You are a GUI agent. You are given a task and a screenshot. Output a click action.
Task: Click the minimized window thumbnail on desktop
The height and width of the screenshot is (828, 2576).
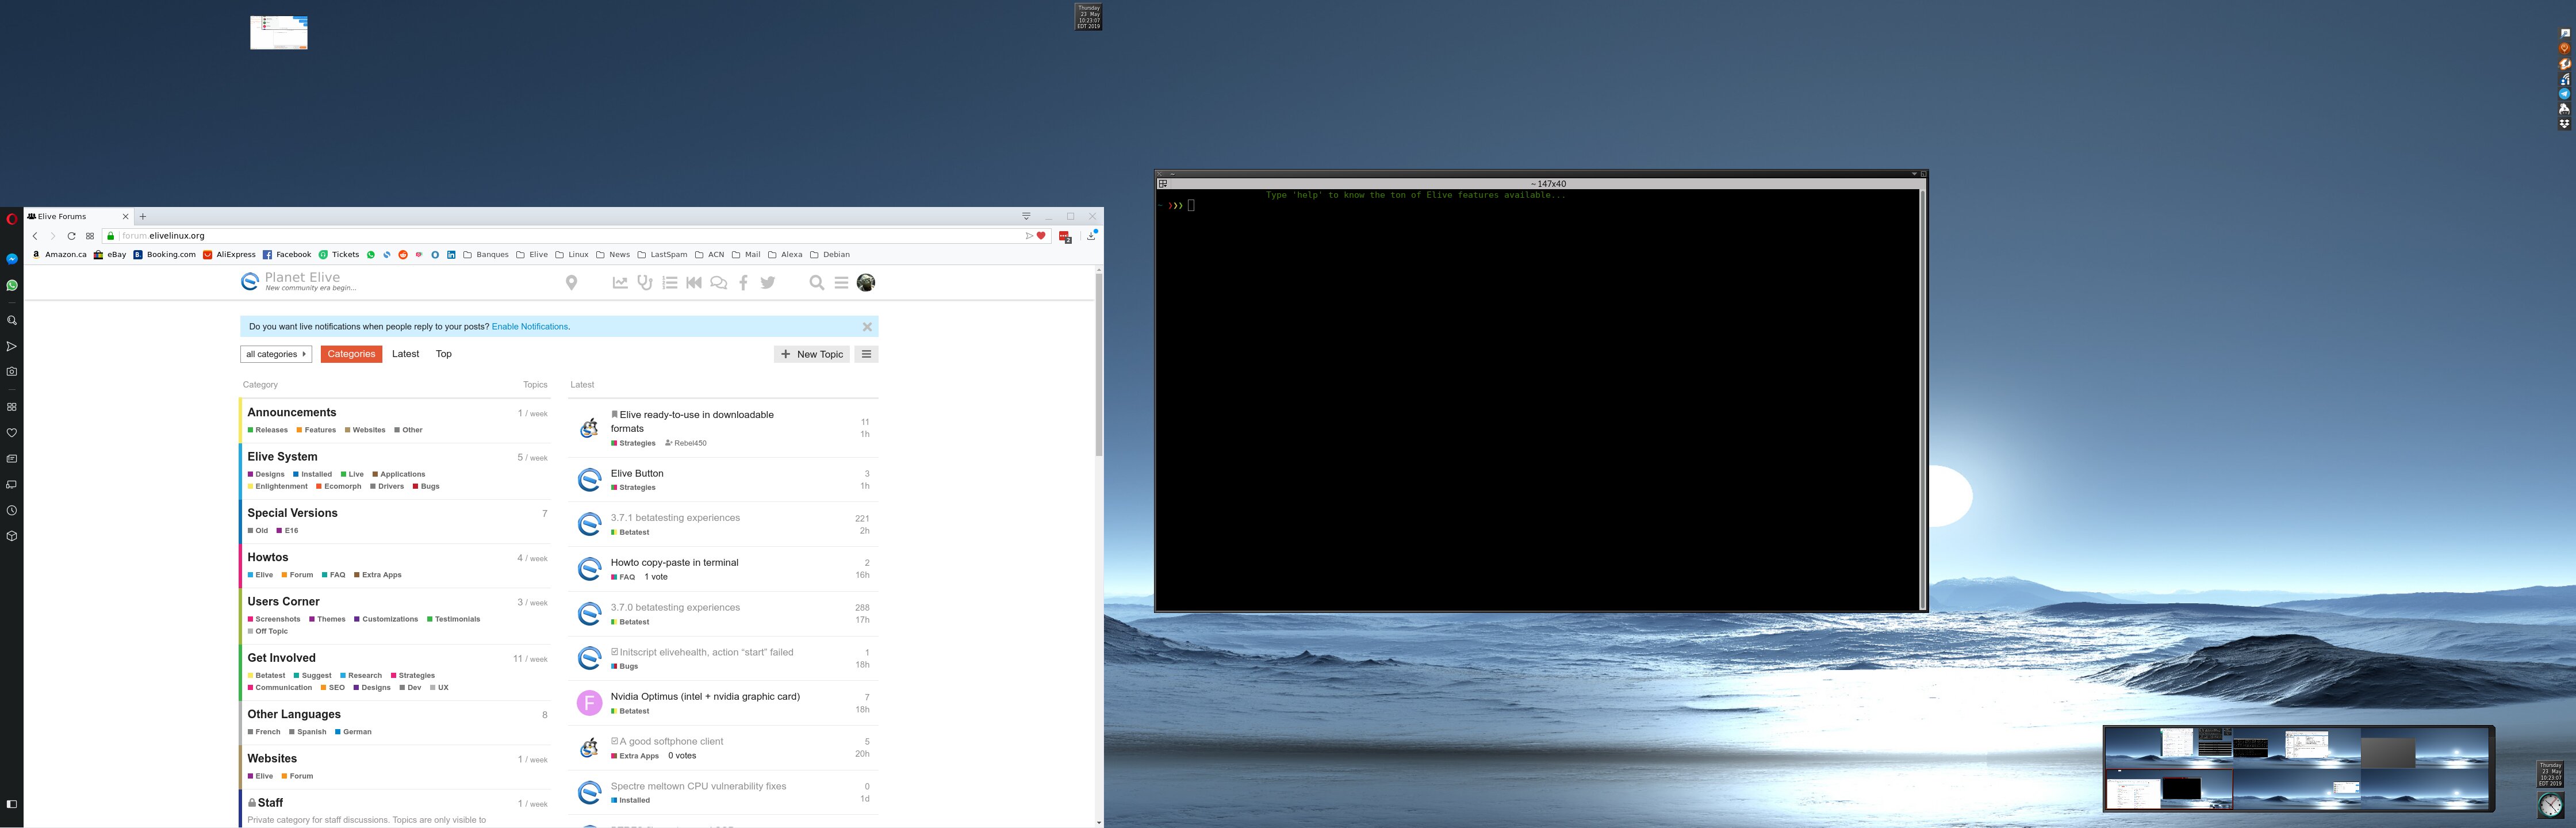point(279,32)
